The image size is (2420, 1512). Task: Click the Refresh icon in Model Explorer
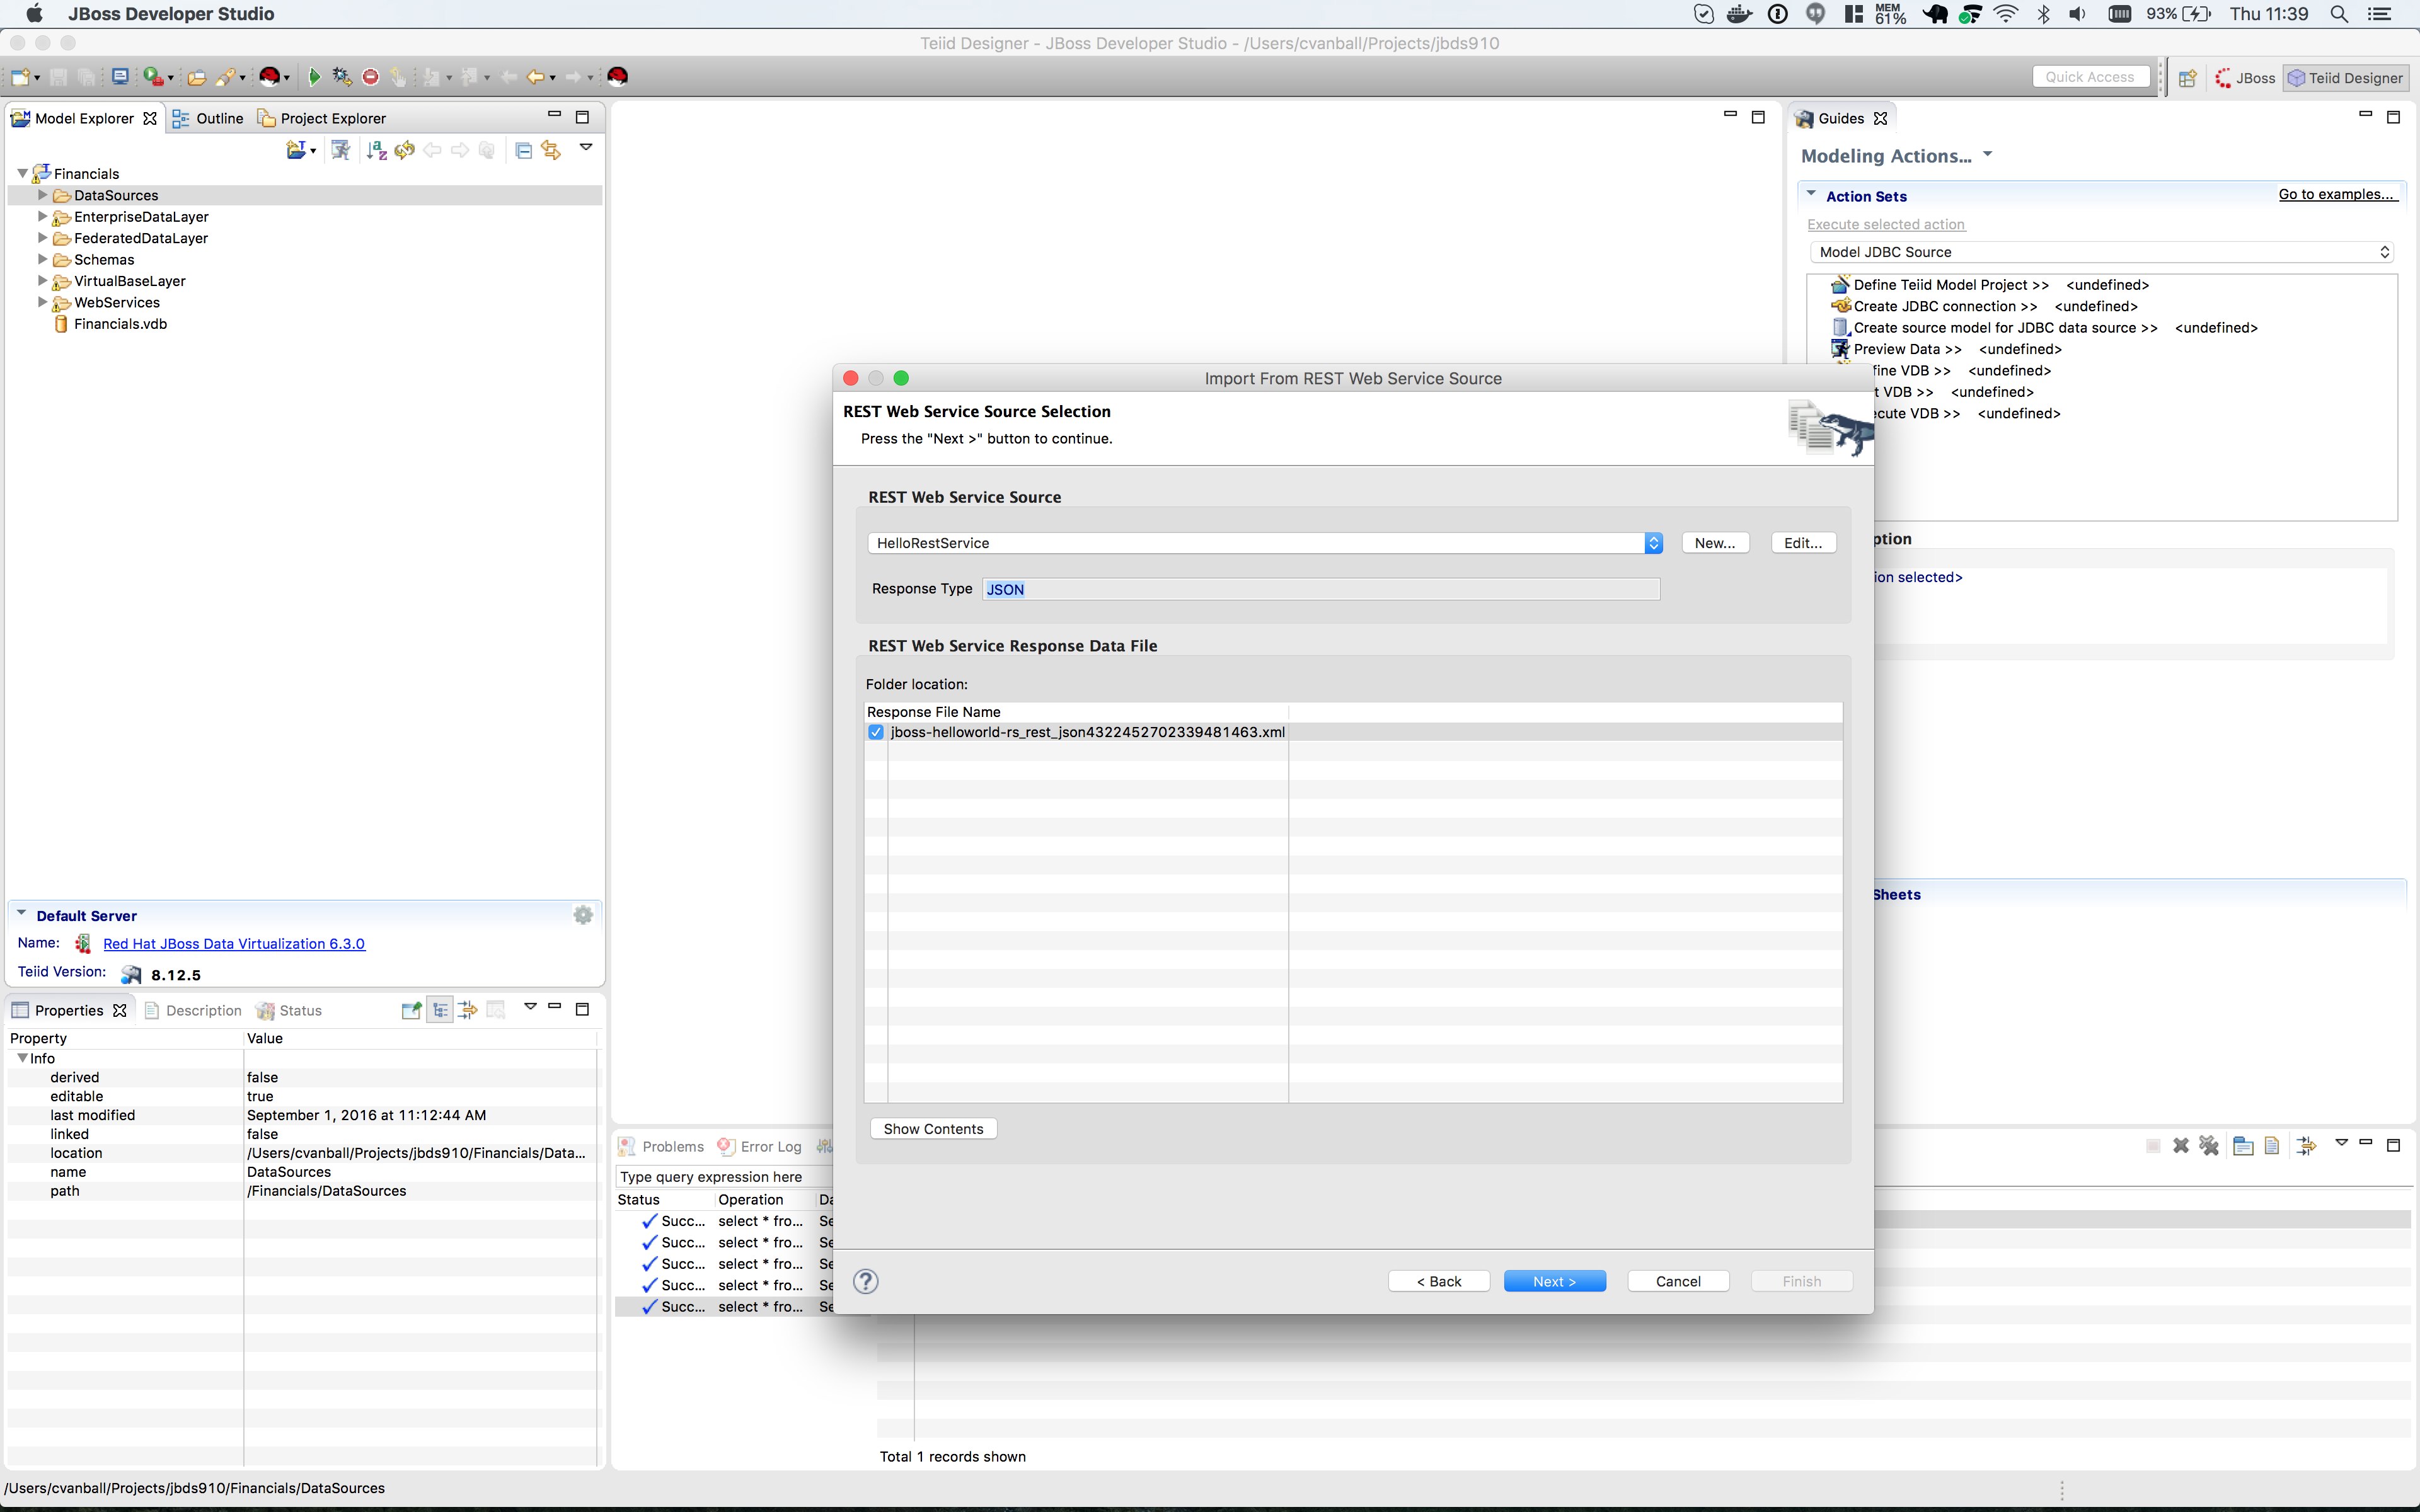[404, 150]
